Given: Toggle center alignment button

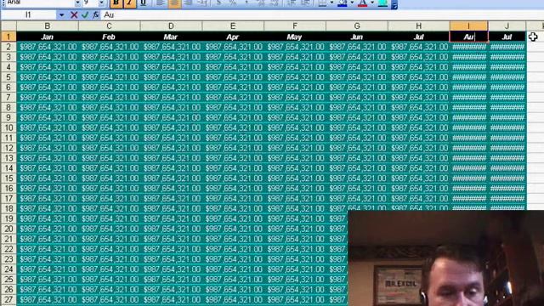Looking at the screenshot, I should [x=174, y=3].
